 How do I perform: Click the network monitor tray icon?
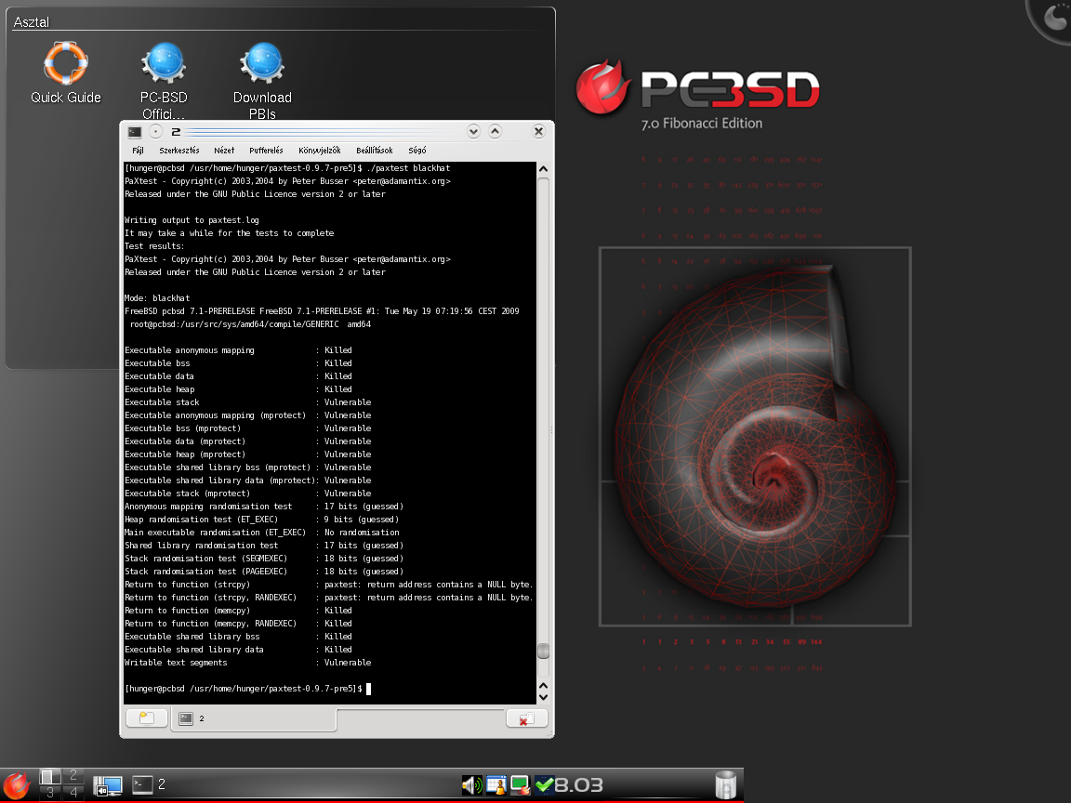tap(521, 785)
